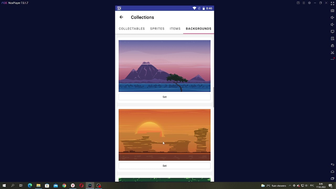
Task: Go back using the Collections arrow
Action: (x=121, y=17)
